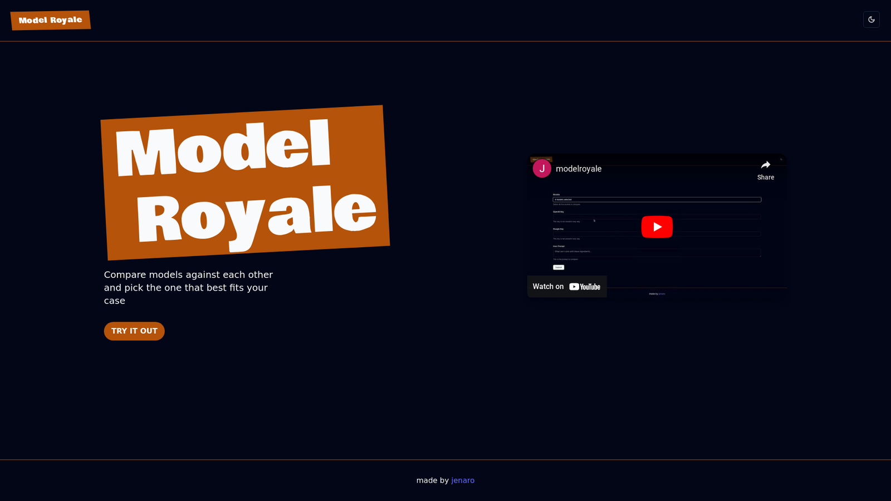Viewport: 891px width, 501px height.
Task: Click the YouTube logo in the video badge
Action: [x=585, y=287]
